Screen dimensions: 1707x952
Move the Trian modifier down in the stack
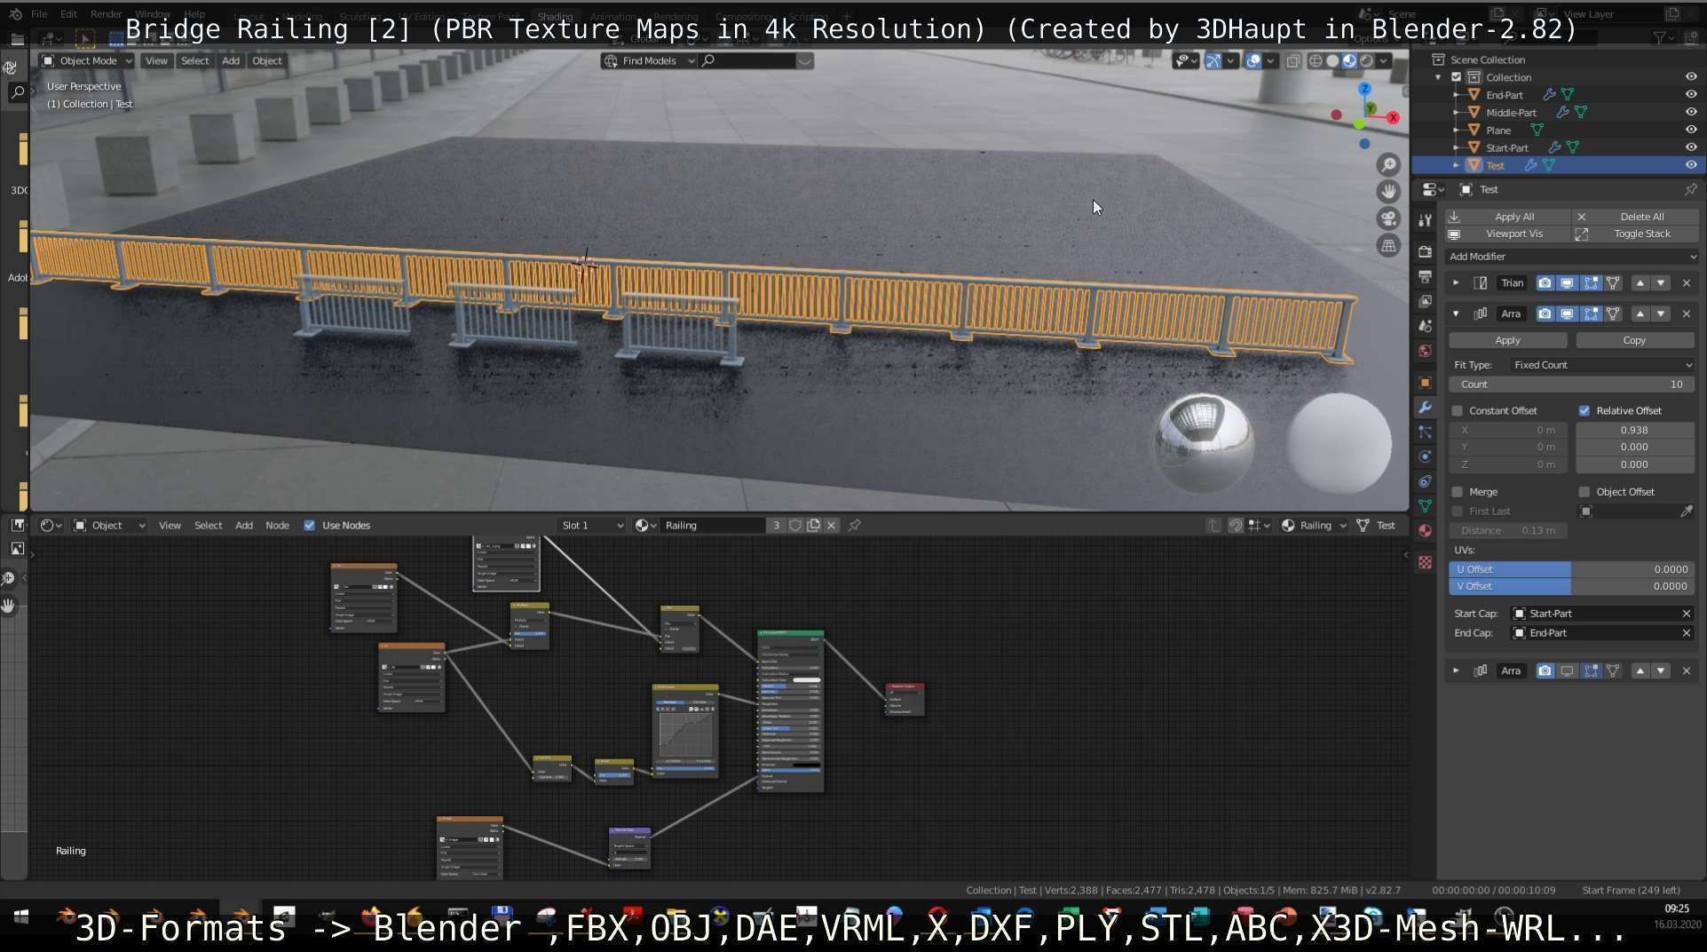click(1661, 283)
